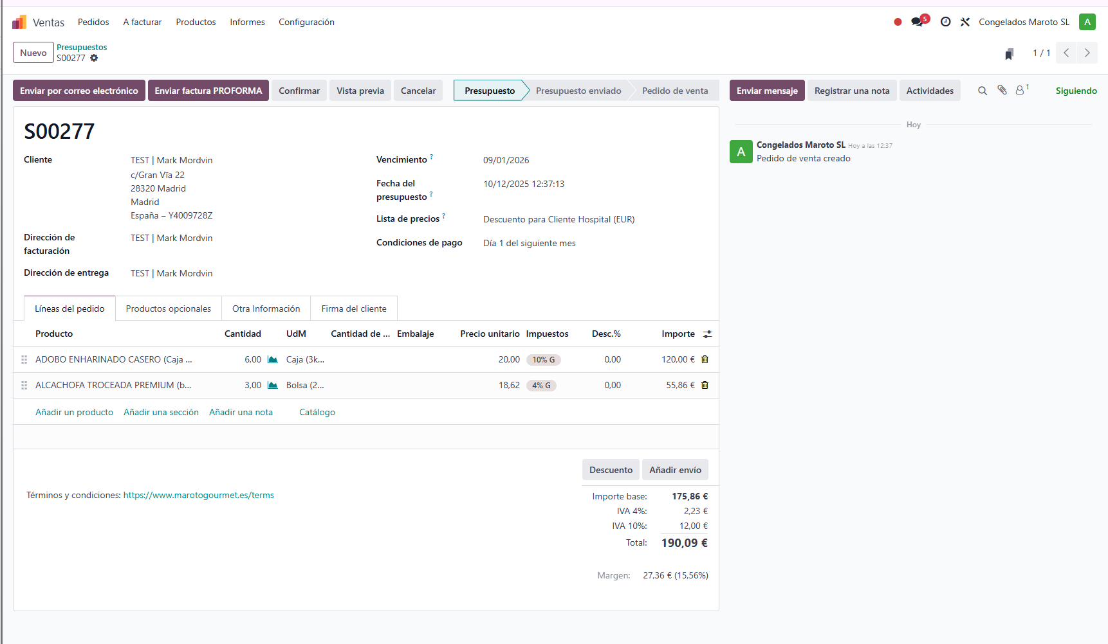This screenshot has width=1108, height=644.
Task: Open the followers person icon
Action: click(1020, 91)
